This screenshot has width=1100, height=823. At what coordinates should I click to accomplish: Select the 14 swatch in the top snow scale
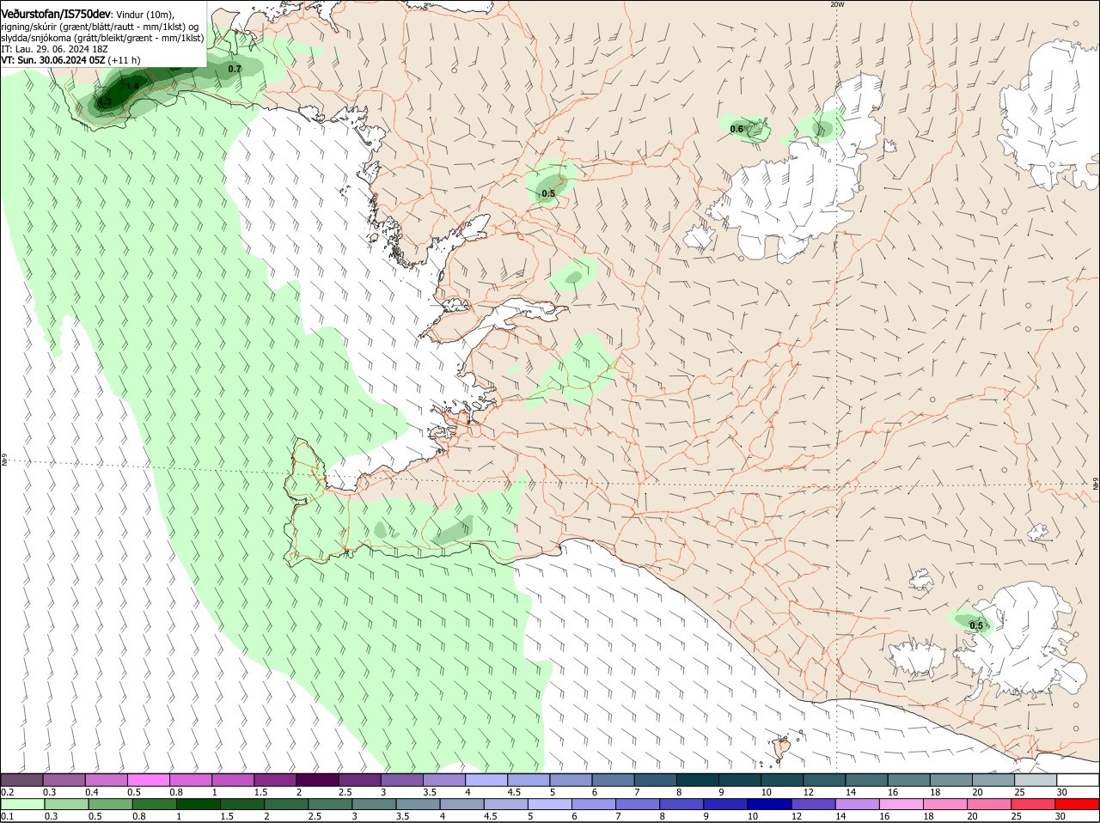click(x=866, y=780)
